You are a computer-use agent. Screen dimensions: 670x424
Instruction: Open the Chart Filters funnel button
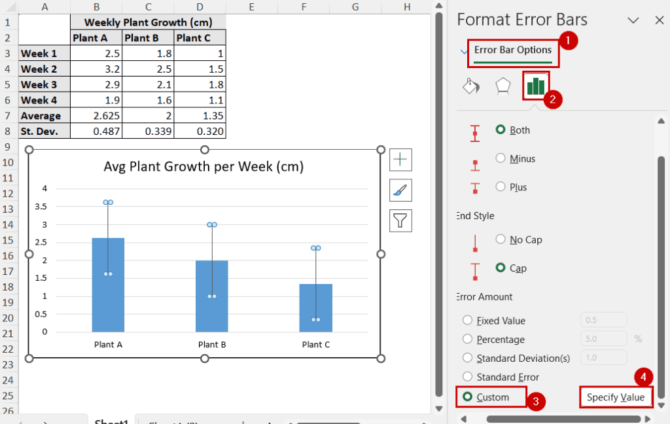(400, 221)
